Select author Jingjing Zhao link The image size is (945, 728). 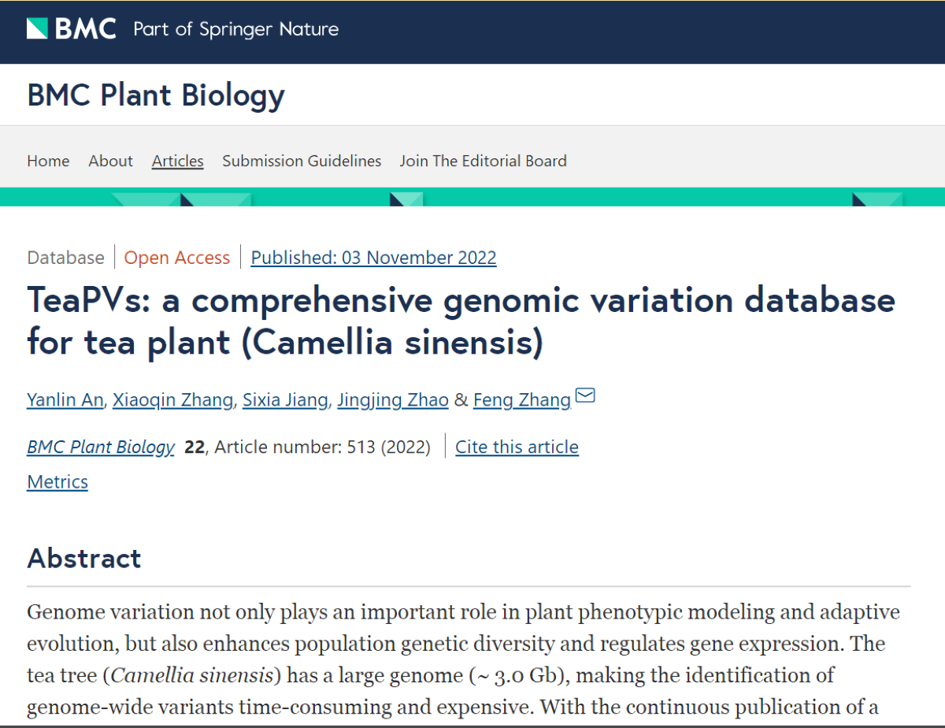point(392,400)
